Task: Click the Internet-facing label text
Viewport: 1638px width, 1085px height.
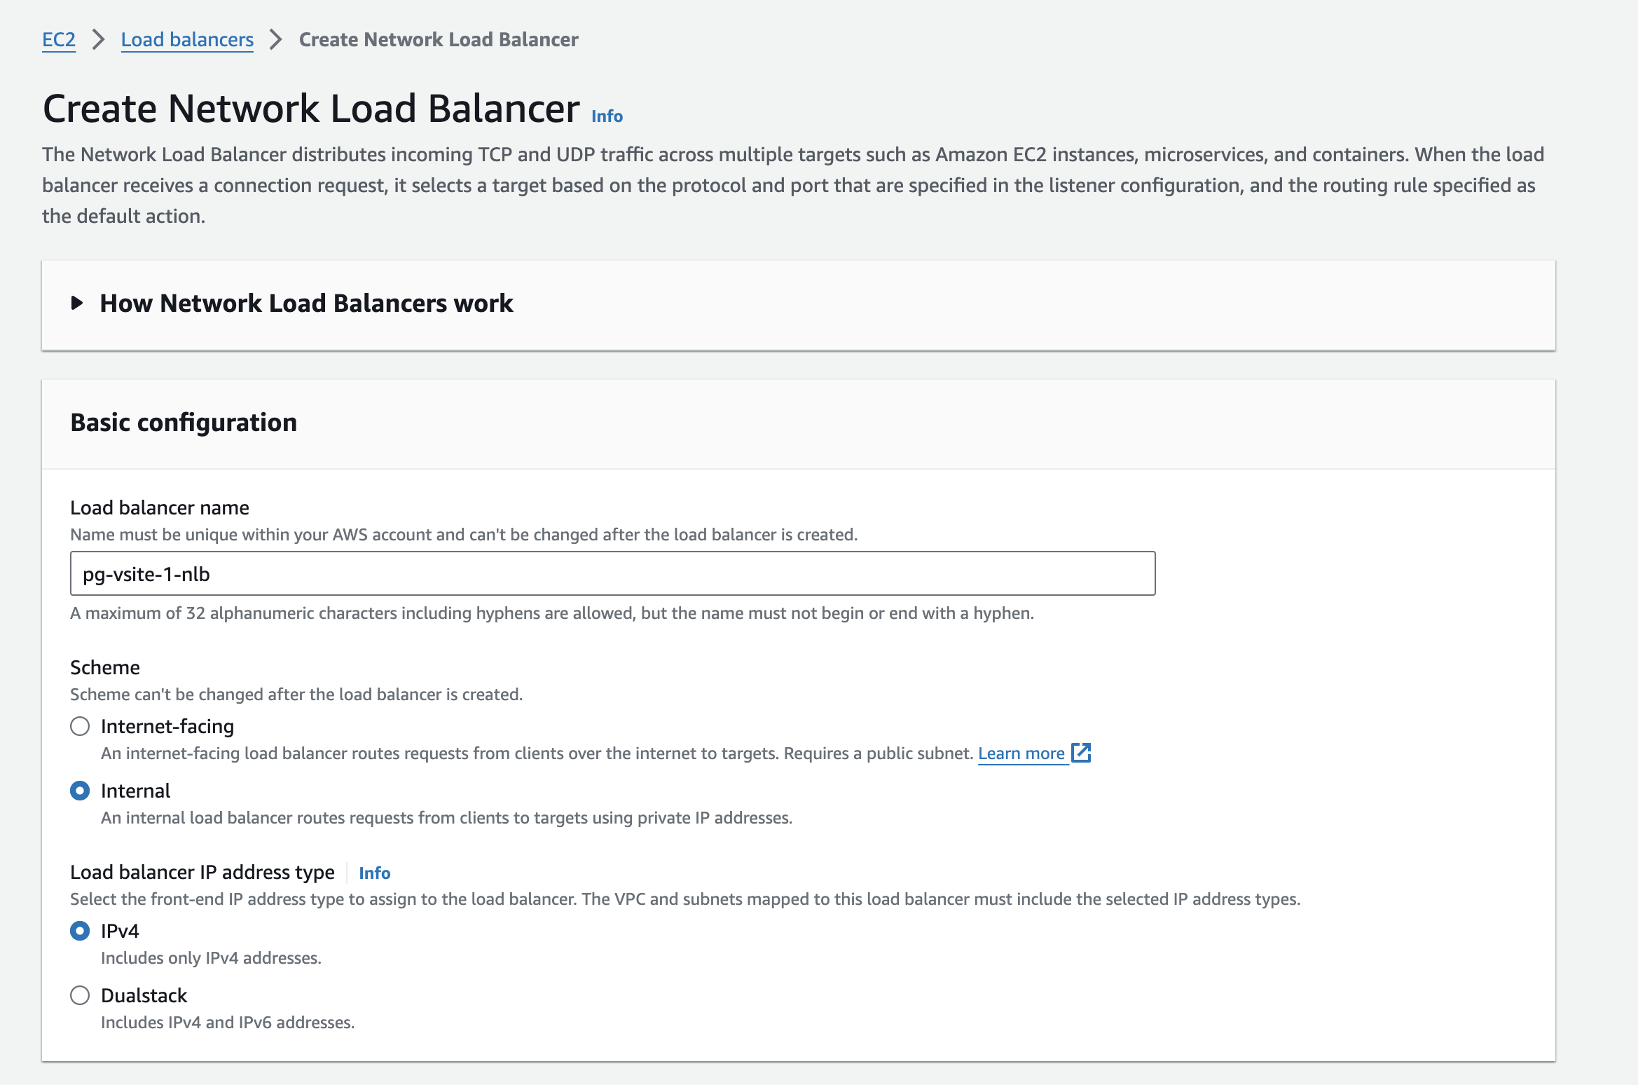Action: 167,726
